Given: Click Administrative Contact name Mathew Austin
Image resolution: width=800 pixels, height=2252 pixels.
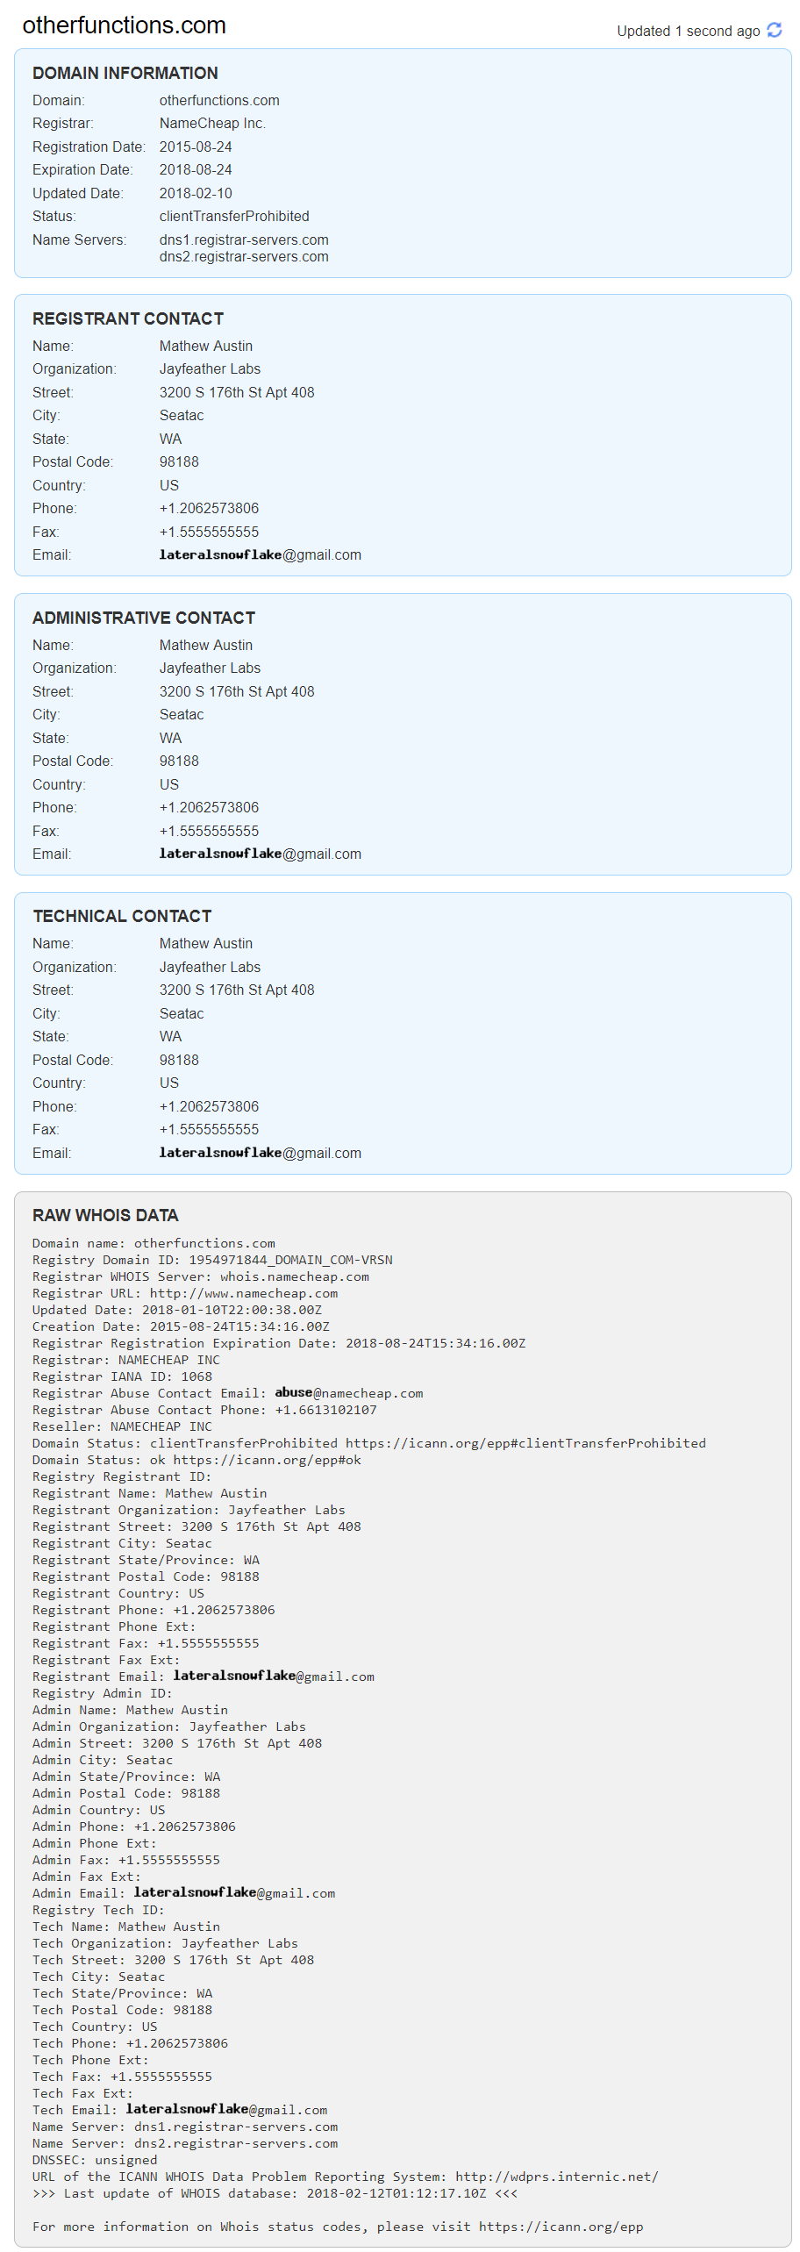Looking at the screenshot, I should pyautogui.click(x=205, y=645).
